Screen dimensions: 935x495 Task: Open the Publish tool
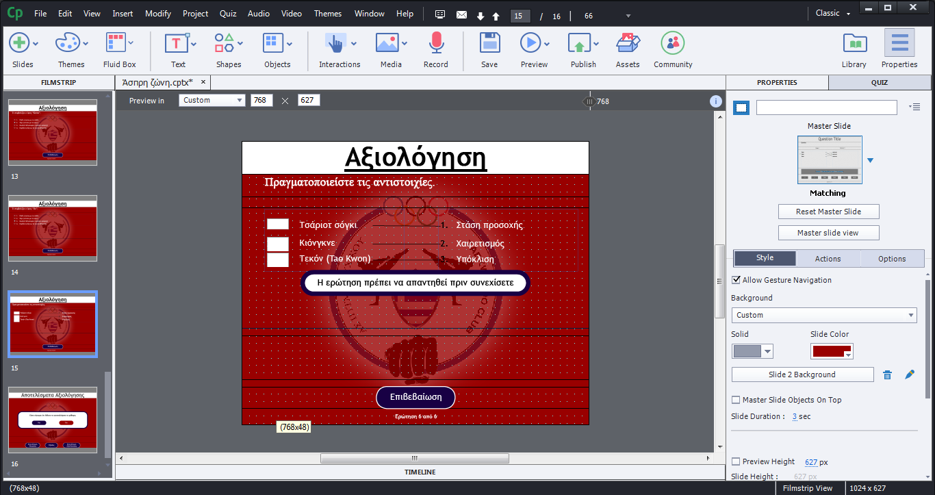pyautogui.click(x=583, y=49)
